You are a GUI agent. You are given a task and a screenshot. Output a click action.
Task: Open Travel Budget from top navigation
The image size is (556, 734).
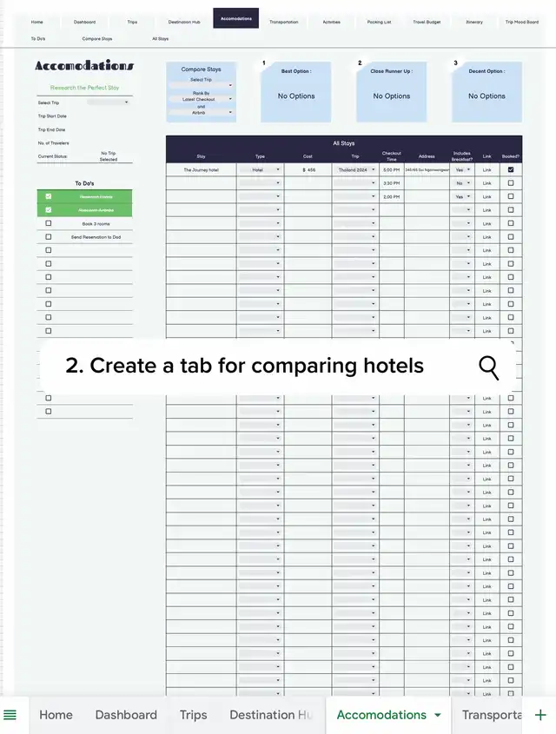[427, 22]
